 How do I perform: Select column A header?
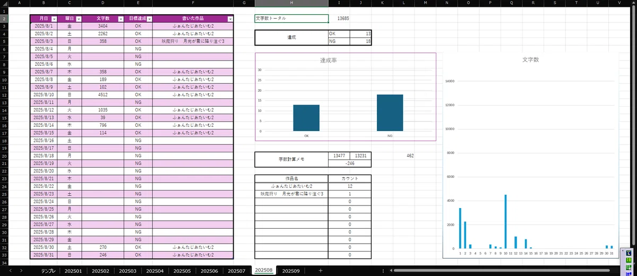pyautogui.click(x=20, y=3)
